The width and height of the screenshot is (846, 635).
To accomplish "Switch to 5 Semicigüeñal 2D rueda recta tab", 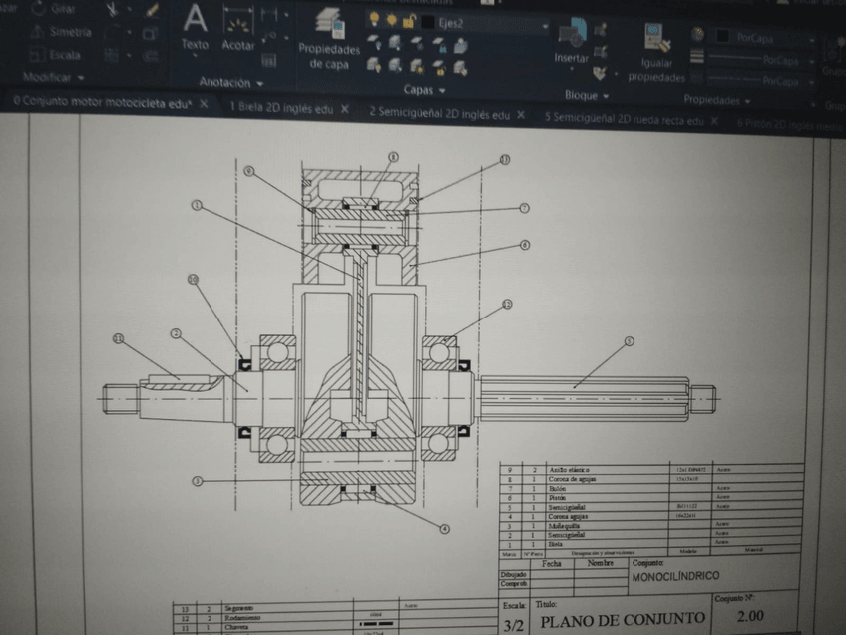I will click(x=623, y=118).
